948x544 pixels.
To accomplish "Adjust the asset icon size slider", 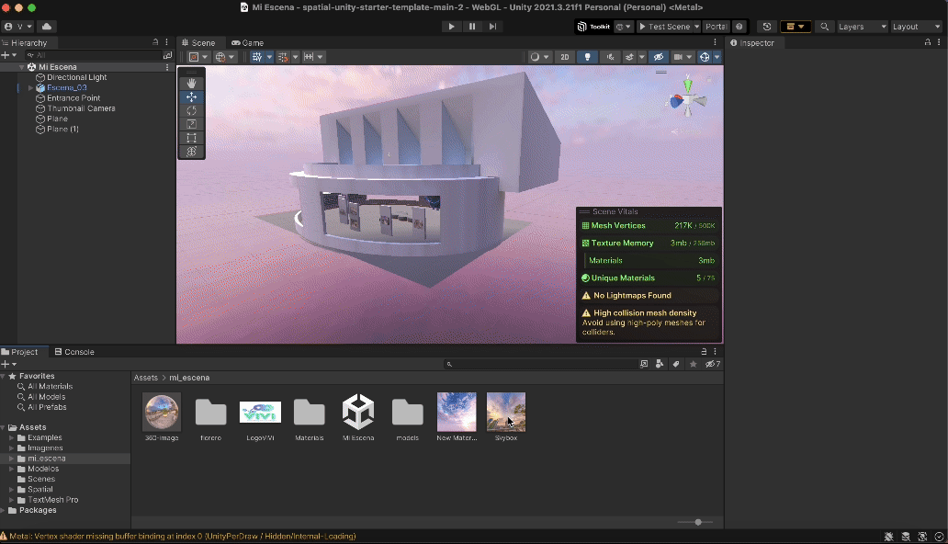I will point(698,522).
